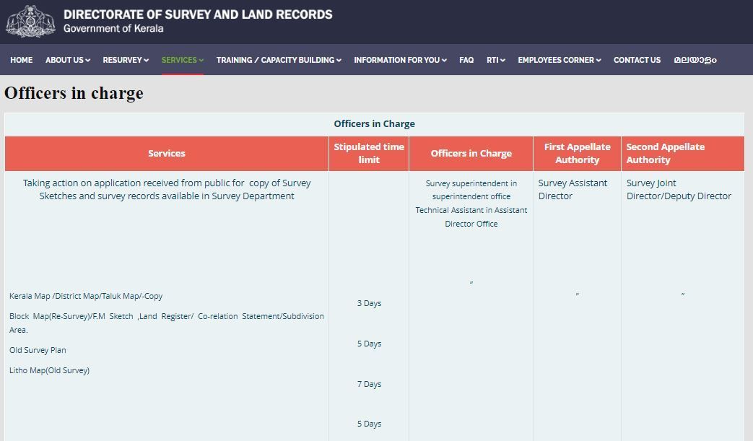This screenshot has height=441, width=753.
Task: Navigate to Contact Us page
Action: pos(637,60)
